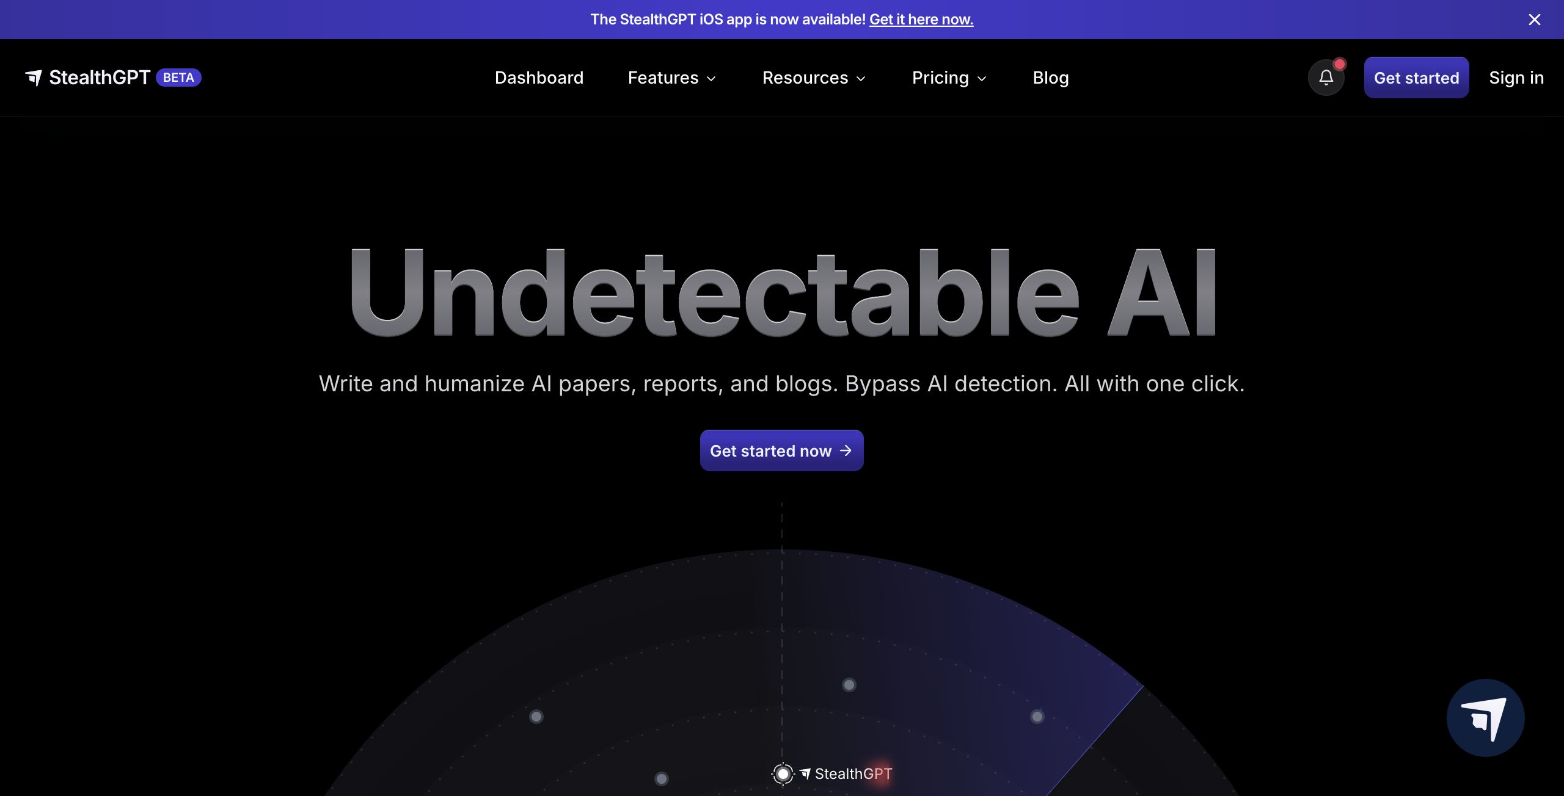This screenshot has width=1564, height=796.
Task: Click the Sign in link
Action: click(x=1516, y=78)
